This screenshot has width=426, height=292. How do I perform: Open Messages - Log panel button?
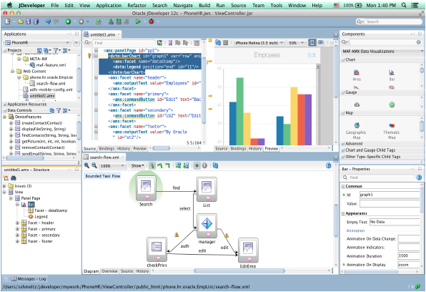tap(29, 278)
